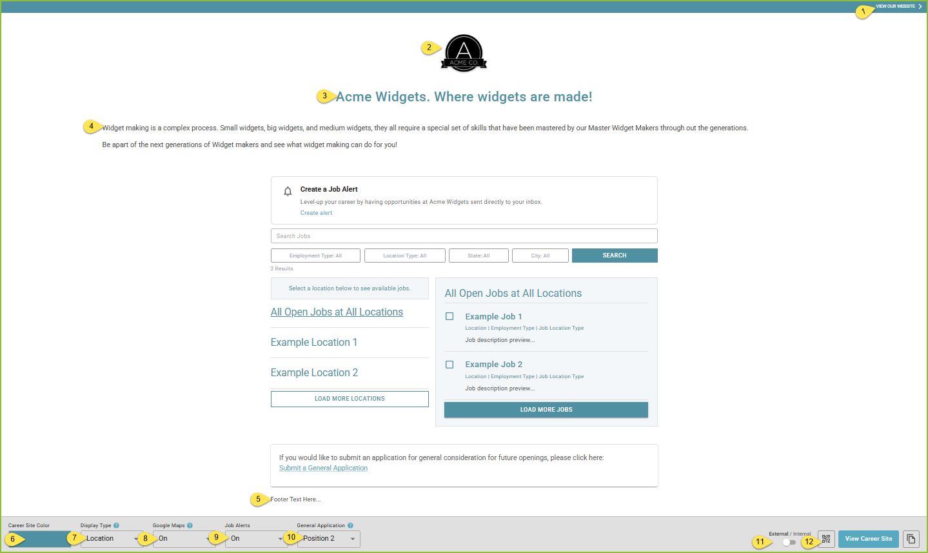Copy the career site link icon

911,539
